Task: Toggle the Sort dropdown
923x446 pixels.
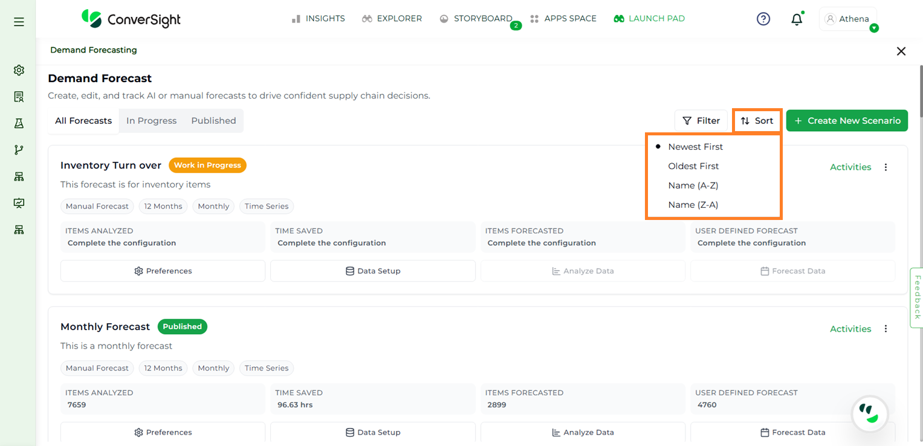Action: pos(757,121)
